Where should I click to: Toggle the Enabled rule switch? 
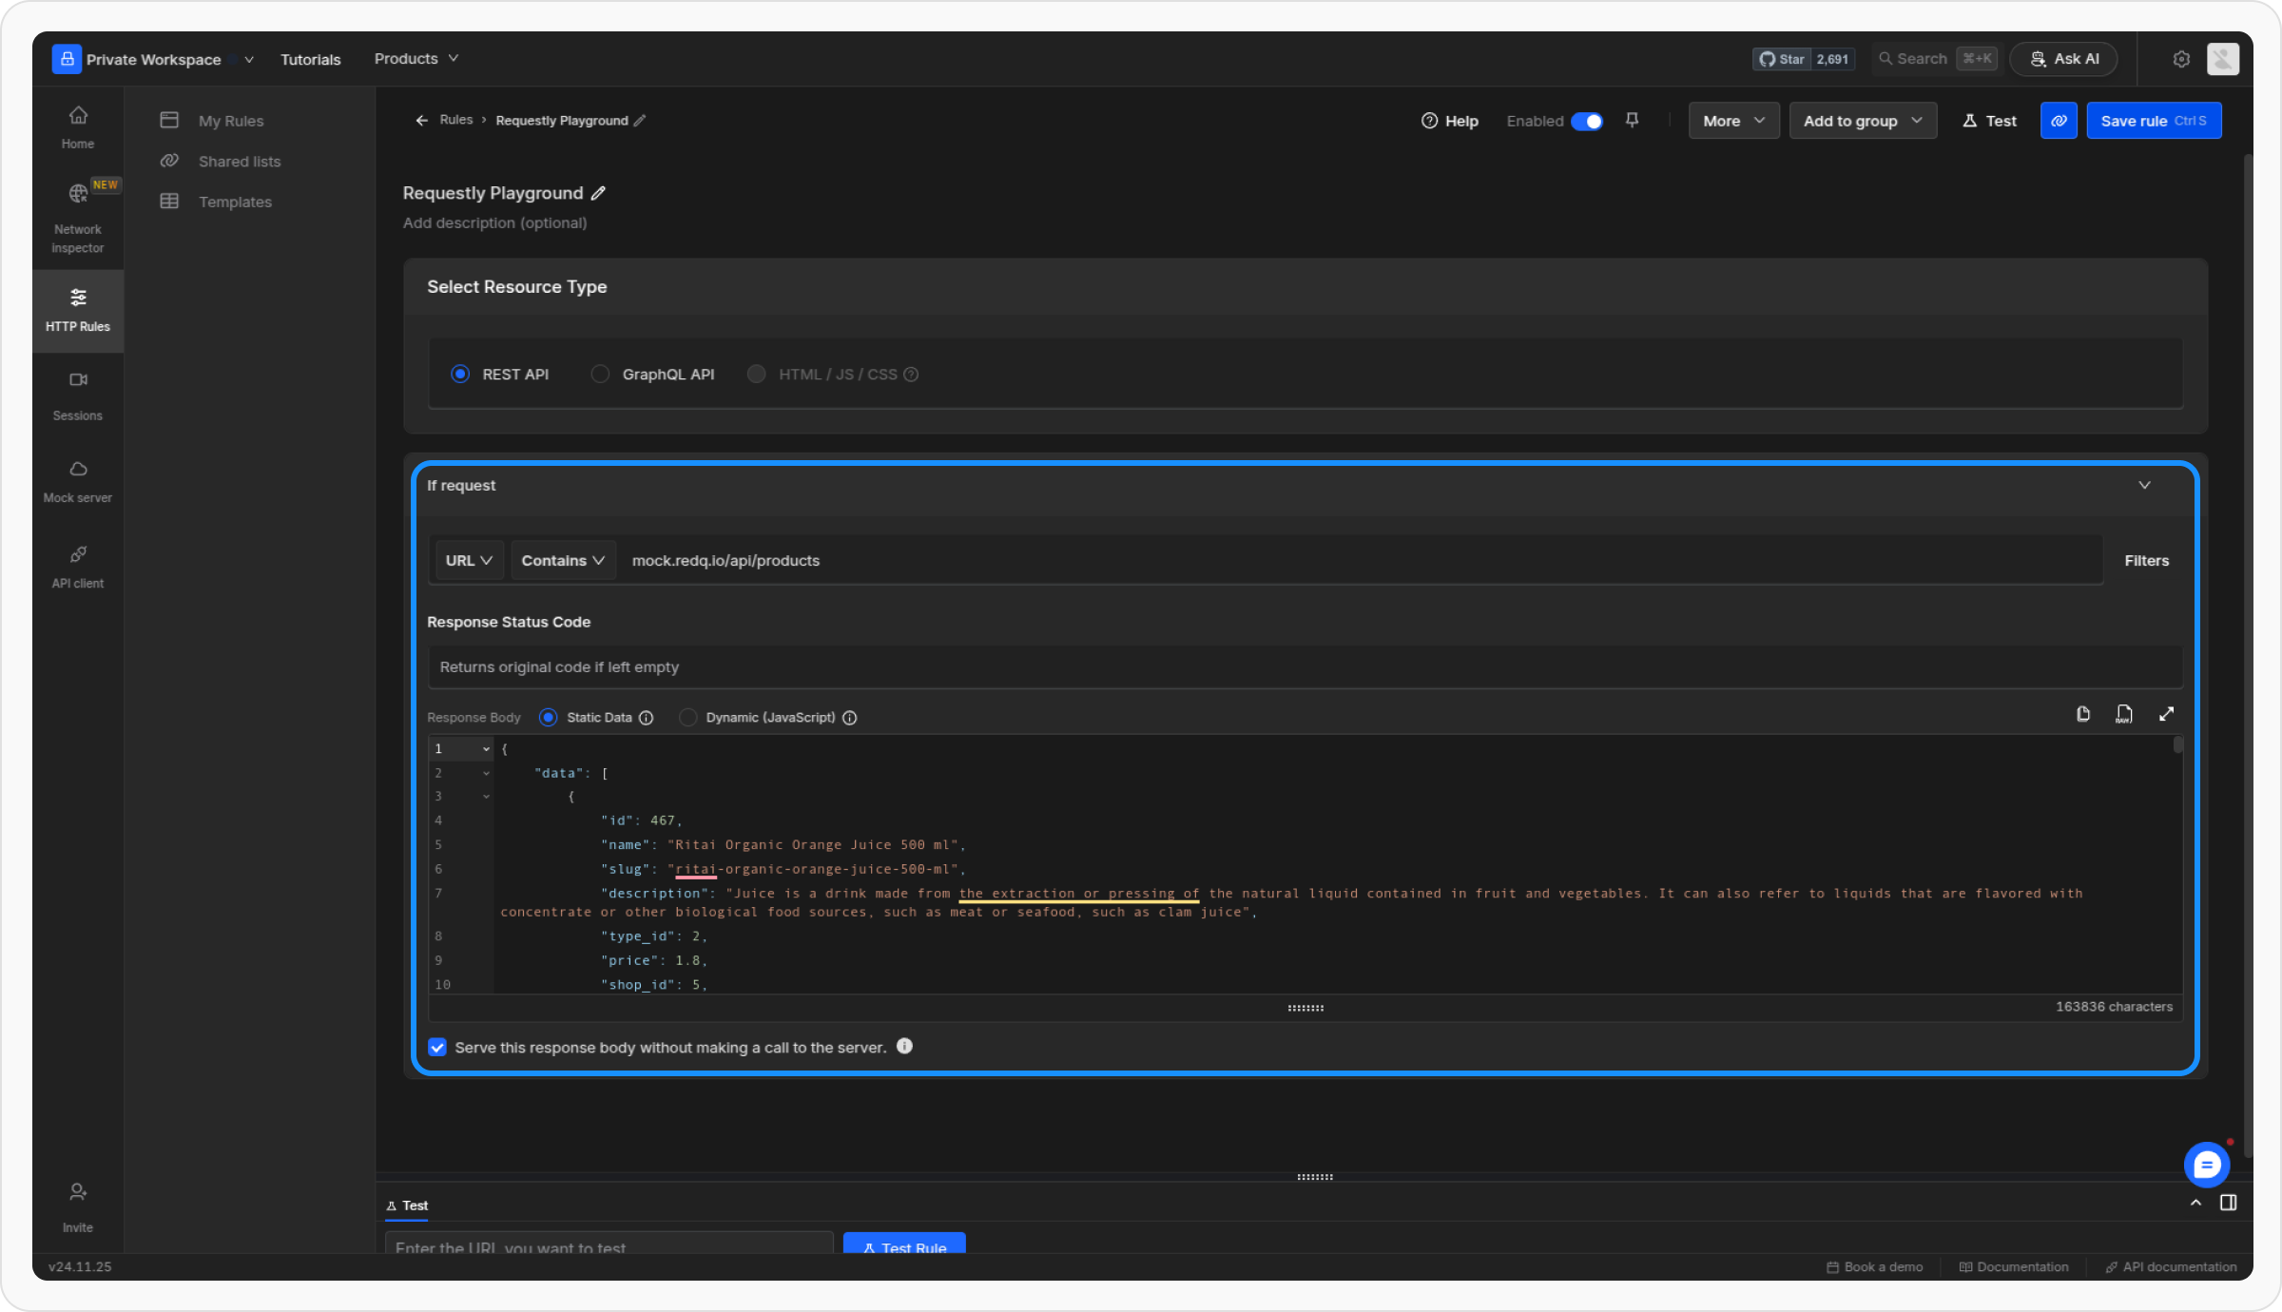(x=1586, y=121)
